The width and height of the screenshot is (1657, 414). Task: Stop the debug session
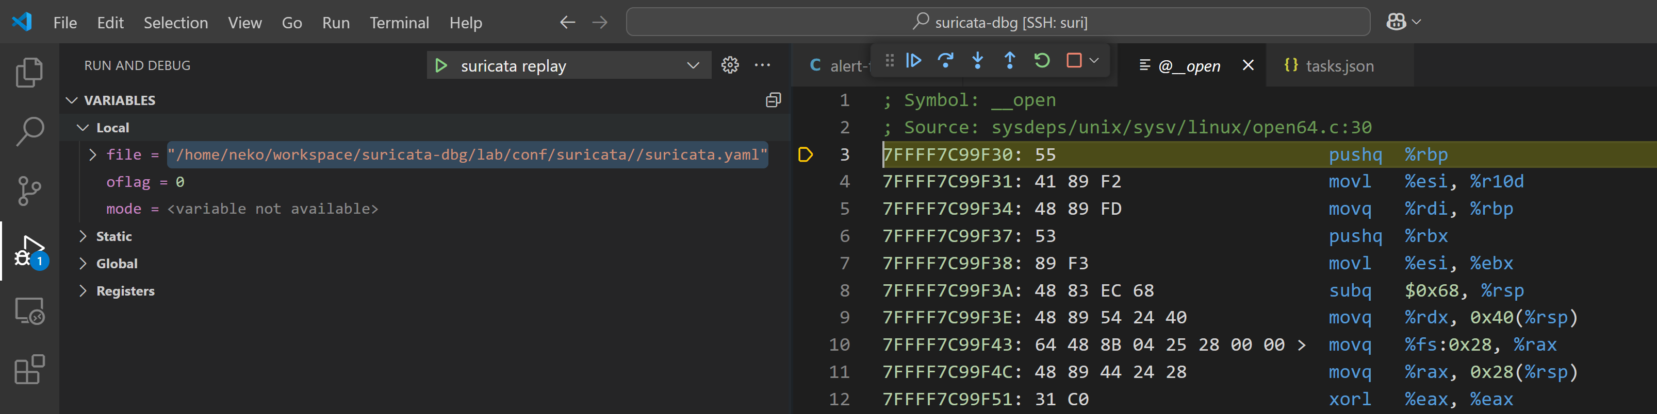(x=1074, y=61)
